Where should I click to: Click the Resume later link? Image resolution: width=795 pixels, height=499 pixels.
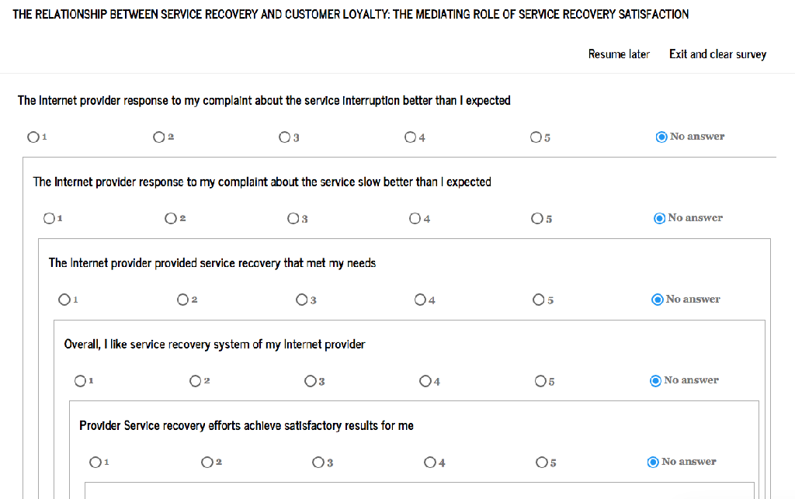click(x=619, y=54)
